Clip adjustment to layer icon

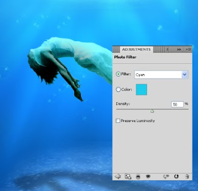point(138,177)
